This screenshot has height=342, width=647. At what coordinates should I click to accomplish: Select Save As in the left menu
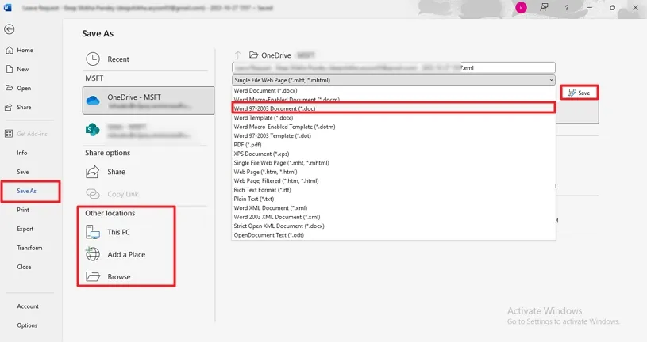26,191
